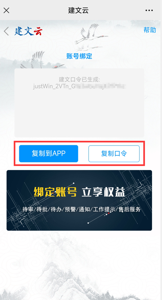Open the 帮助 help link
Image resolution: width=162 pixels, height=300 pixels.
(x=150, y=30)
